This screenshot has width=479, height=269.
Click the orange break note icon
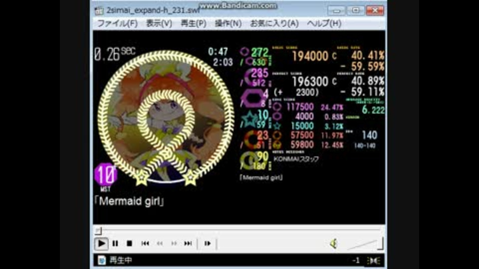click(x=252, y=139)
